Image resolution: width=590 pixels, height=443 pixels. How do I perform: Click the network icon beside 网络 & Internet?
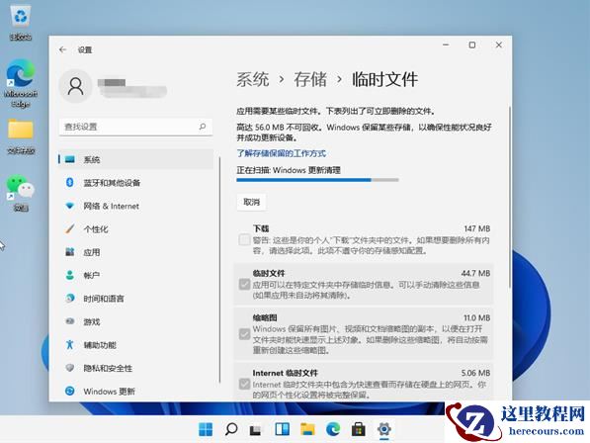[x=69, y=206]
